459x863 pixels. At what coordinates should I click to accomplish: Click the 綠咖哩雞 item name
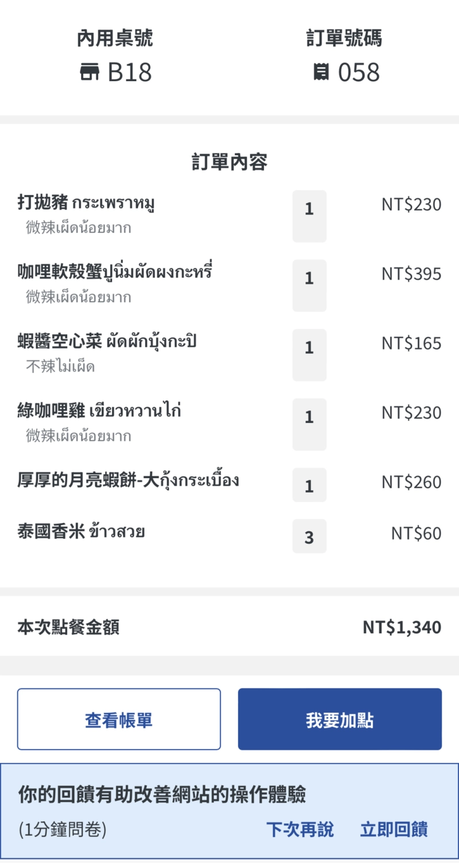point(100,411)
